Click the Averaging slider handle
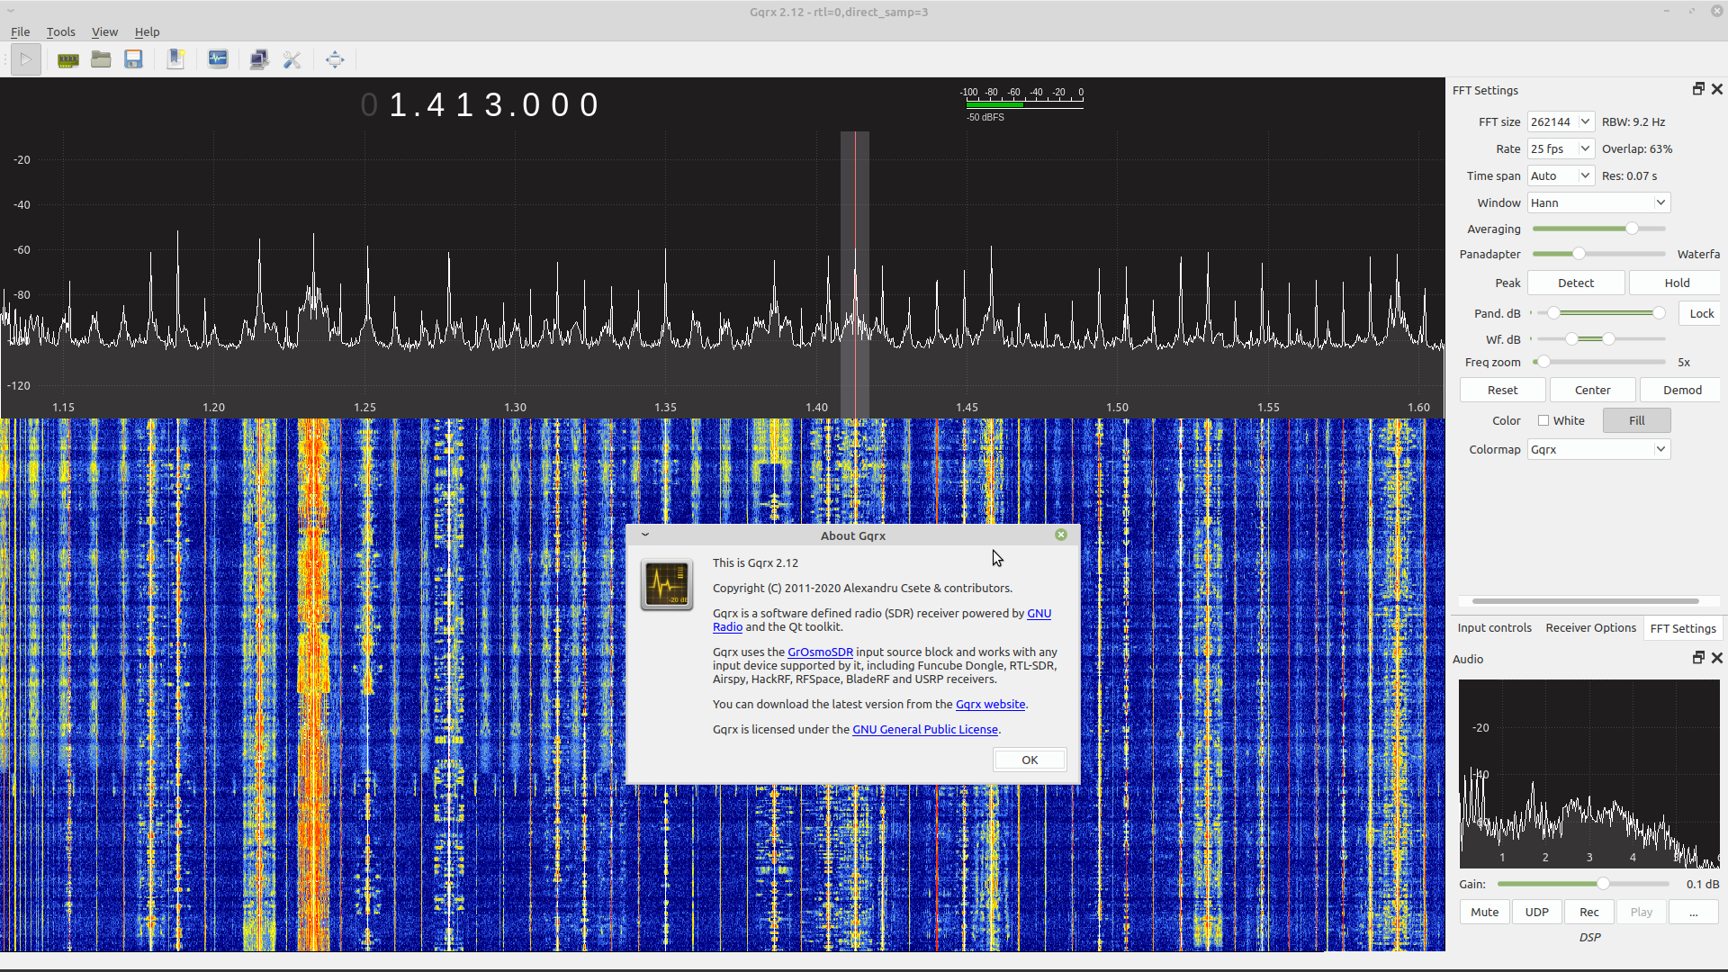 (1632, 229)
